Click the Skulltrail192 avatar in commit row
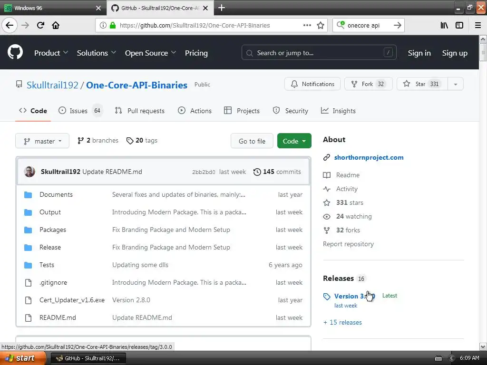 tap(29, 172)
